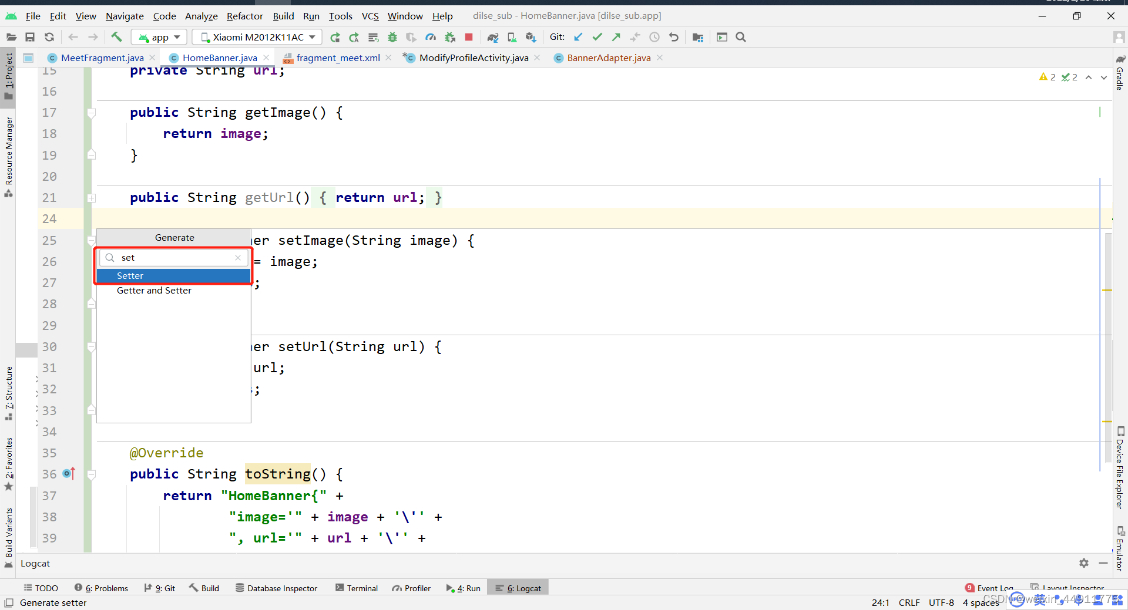
Task: Switch to the ModifyProfileActivity.java tab
Action: coord(474,58)
